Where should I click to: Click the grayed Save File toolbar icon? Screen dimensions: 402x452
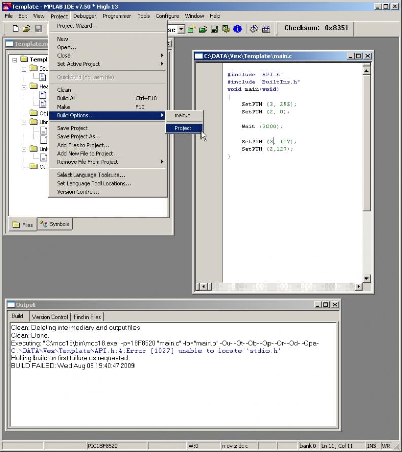[38, 28]
